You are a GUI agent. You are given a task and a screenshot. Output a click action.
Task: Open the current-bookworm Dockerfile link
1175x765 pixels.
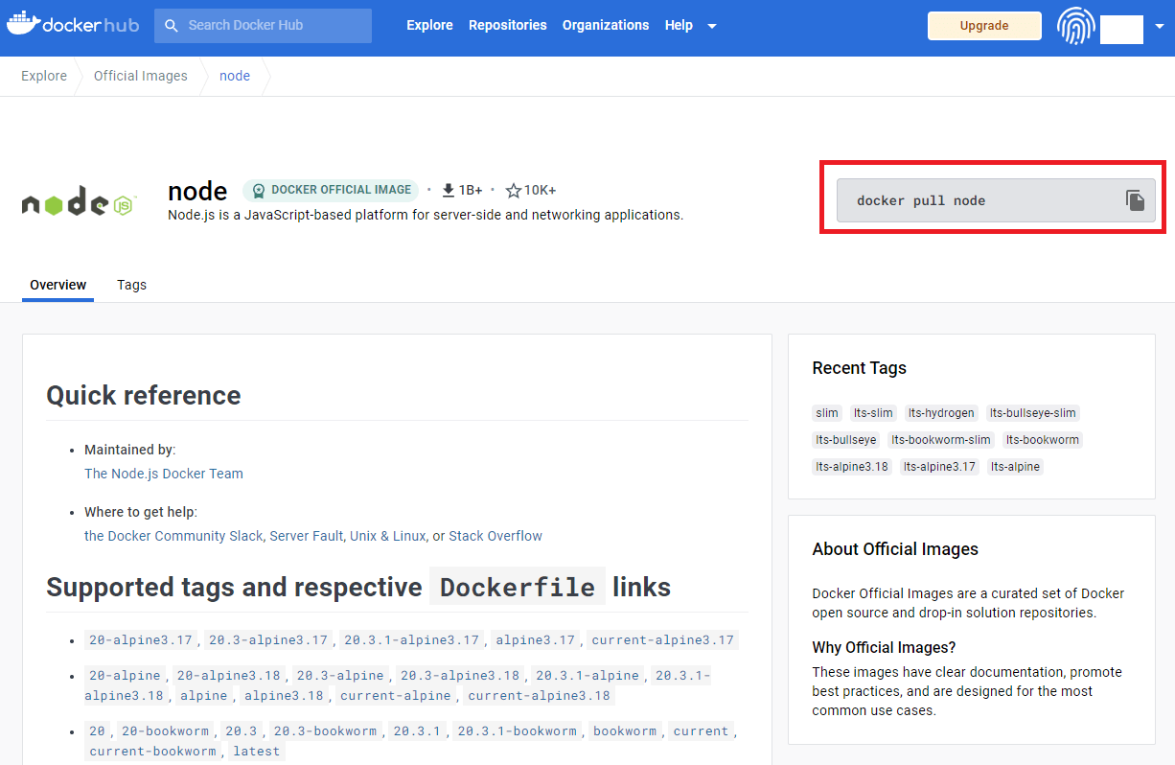coord(153,752)
